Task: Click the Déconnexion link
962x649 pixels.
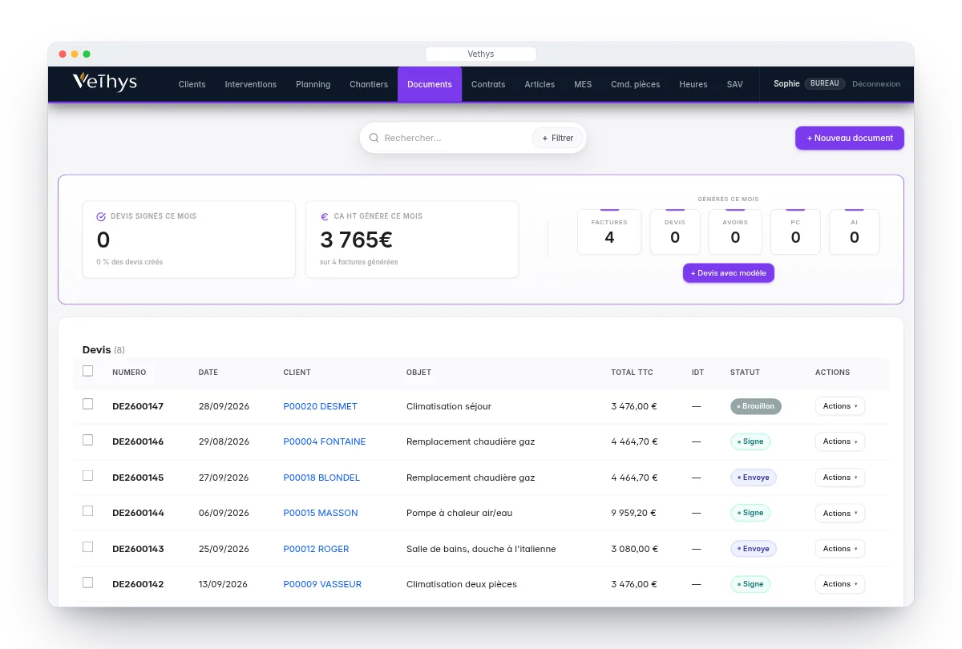Action: 876,83
